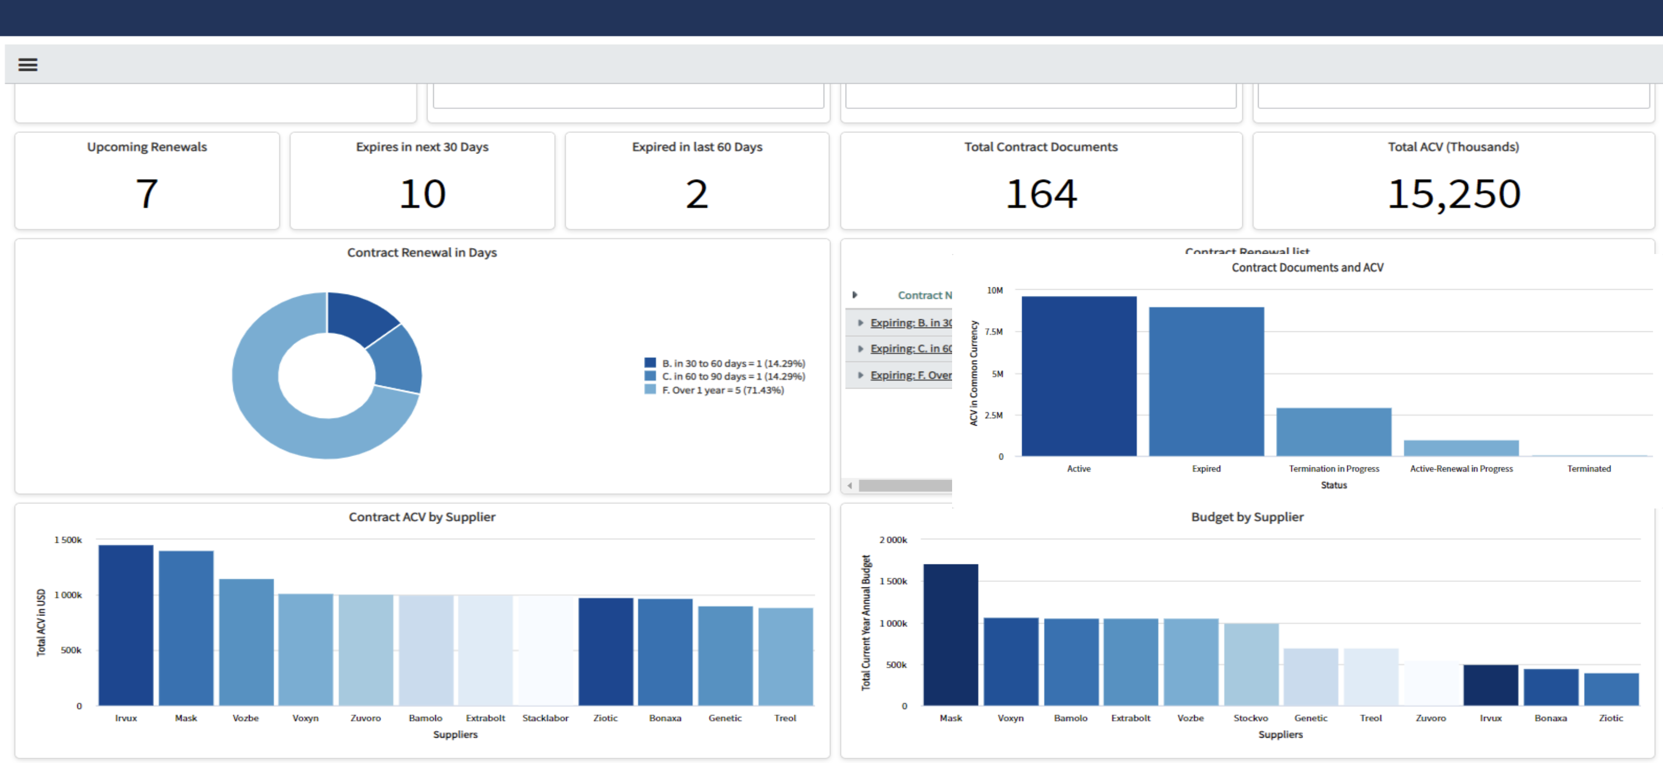
Task: Expand the Expiring F. Over group
Action: [860, 375]
